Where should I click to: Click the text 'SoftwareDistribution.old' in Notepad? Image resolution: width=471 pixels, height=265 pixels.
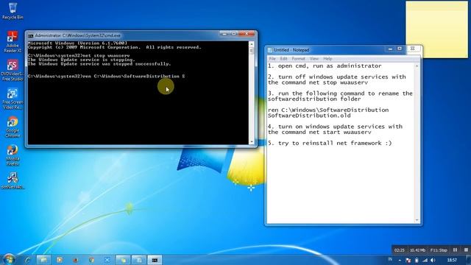coord(309,116)
